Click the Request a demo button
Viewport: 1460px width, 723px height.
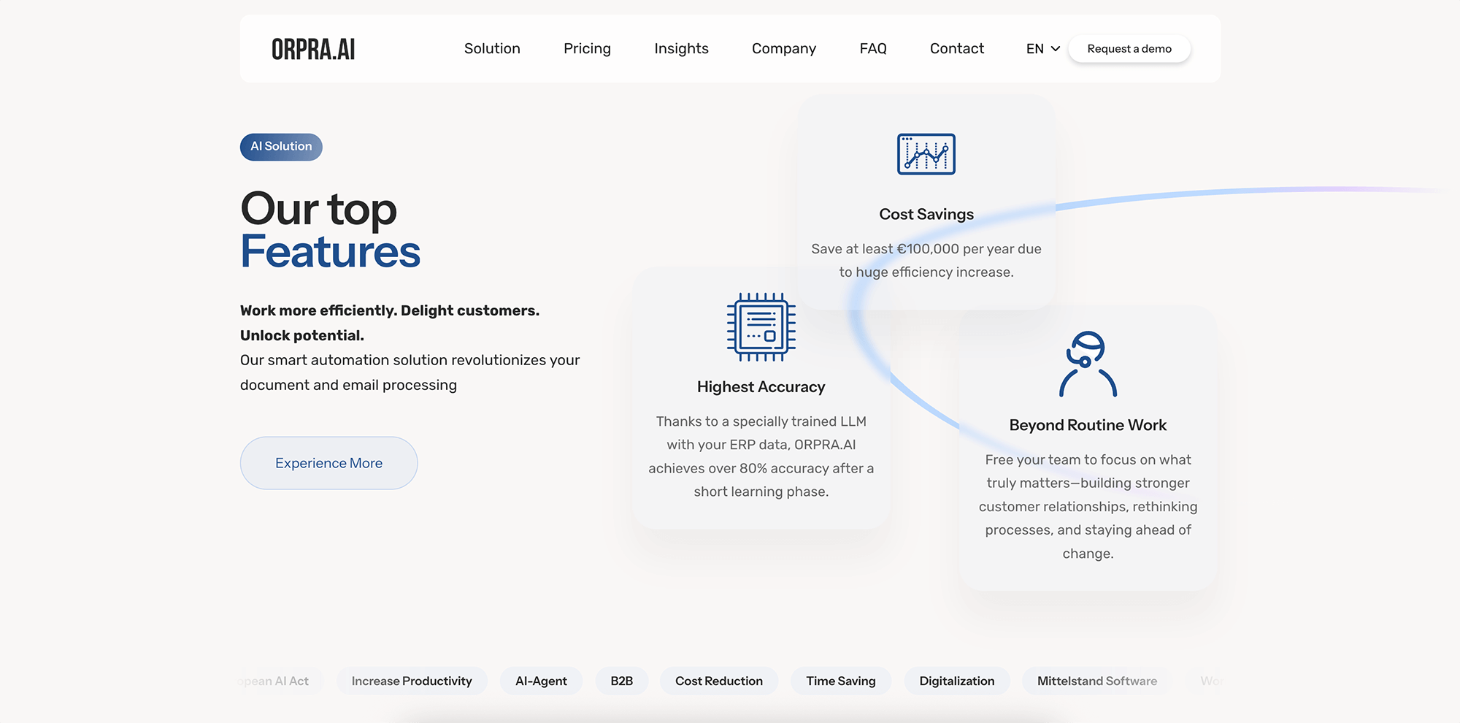coord(1129,48)
